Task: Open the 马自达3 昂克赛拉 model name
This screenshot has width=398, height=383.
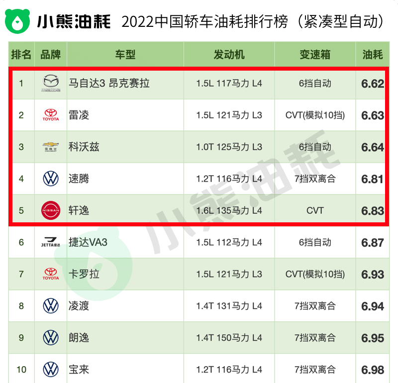Action: (109, 83)
